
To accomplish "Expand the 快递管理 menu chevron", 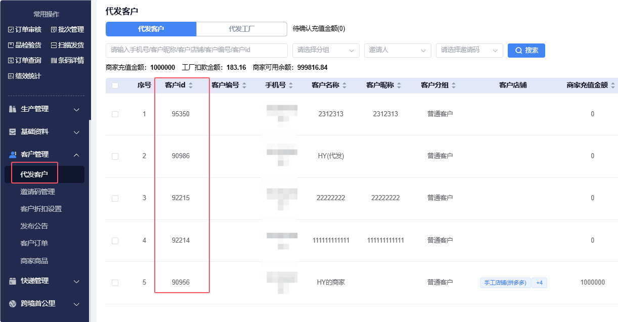I will point(77,281).
